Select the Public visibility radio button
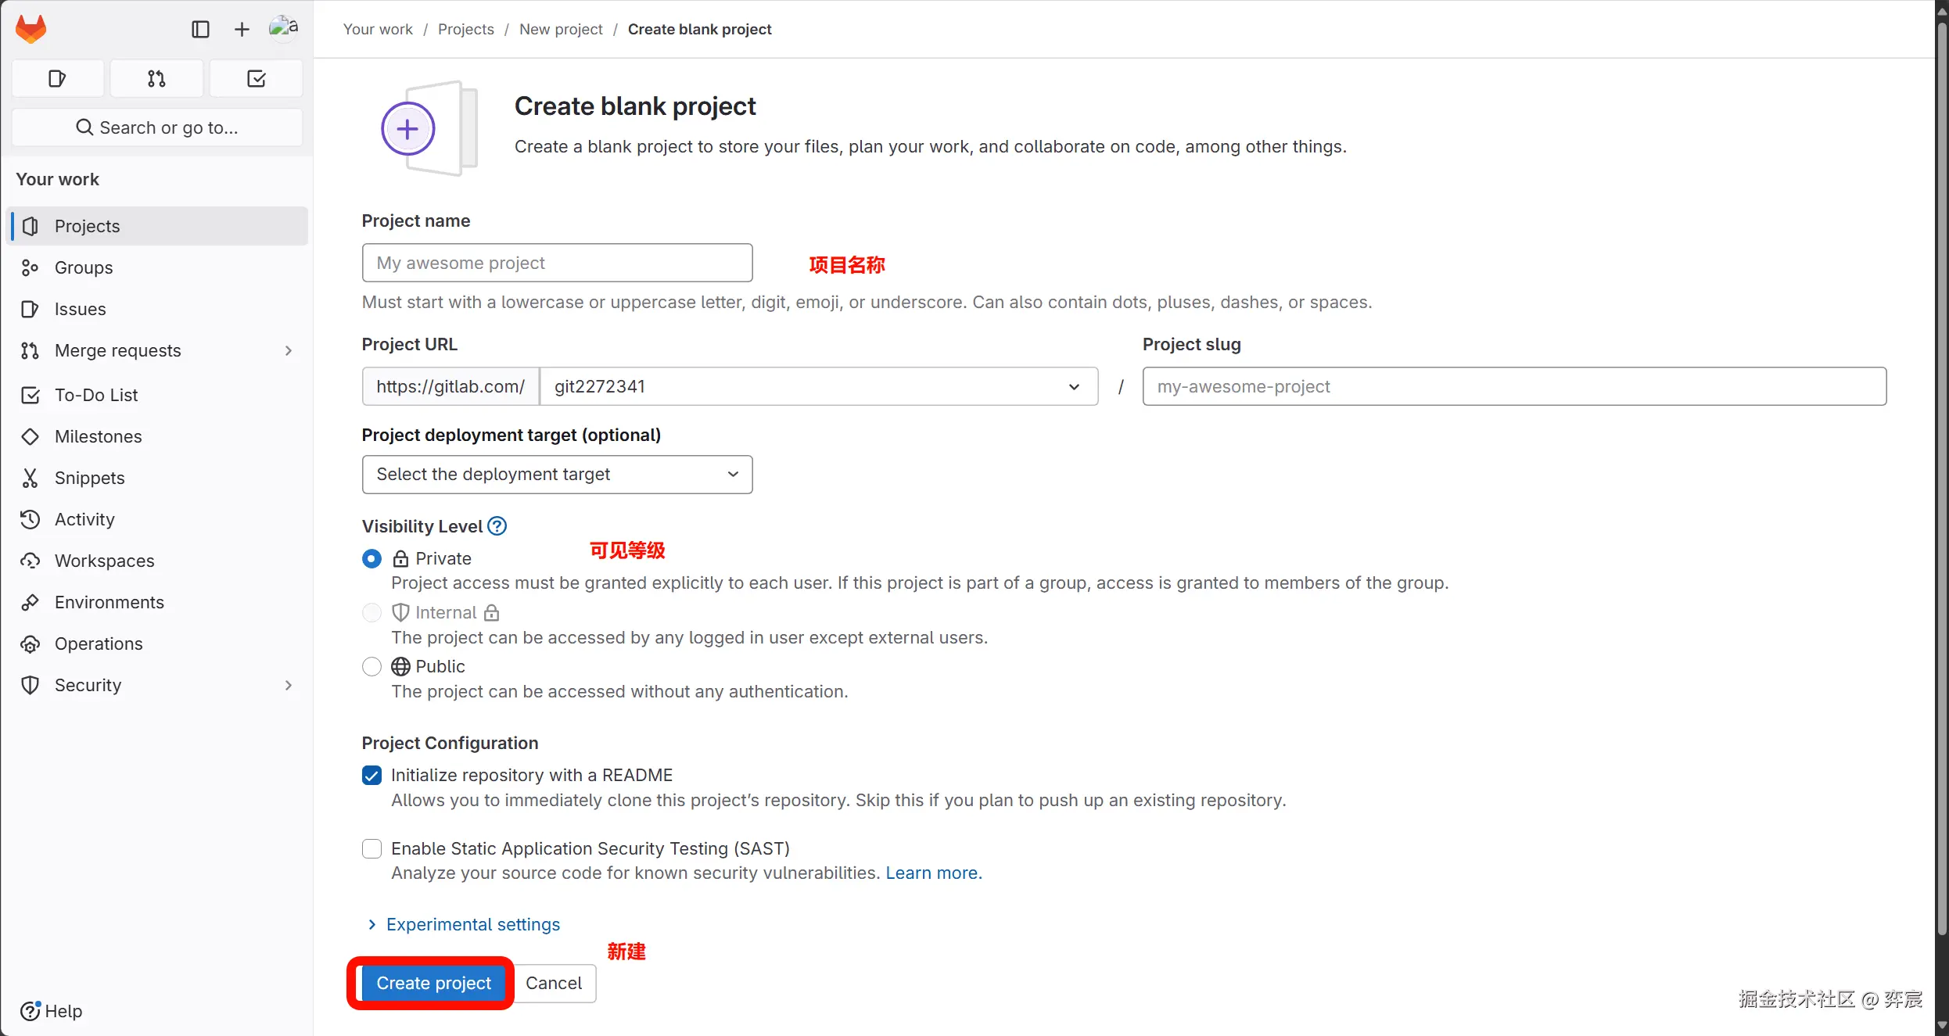The height and width of the screenshot is (1036, 1949). click(371, 666)
